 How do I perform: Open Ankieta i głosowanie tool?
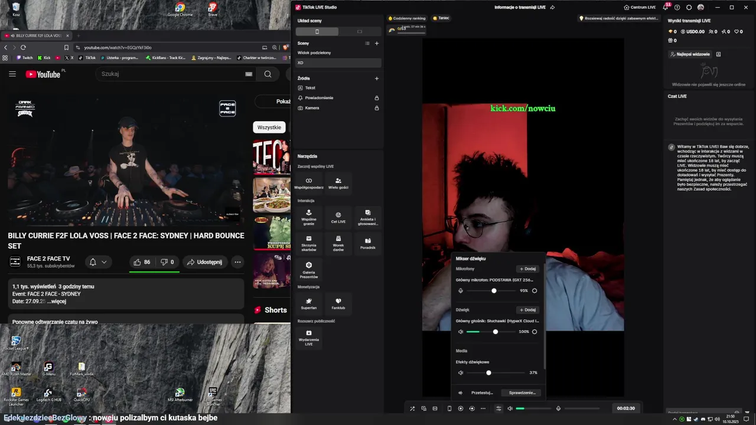tap(368, 218)
